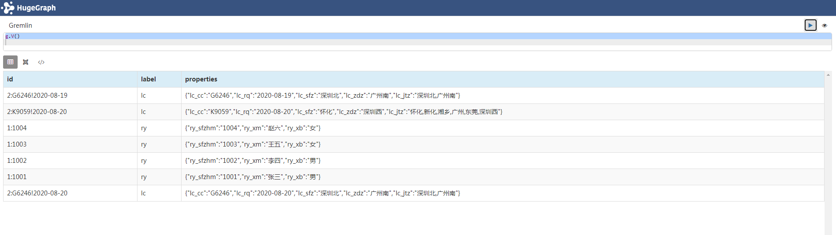
Task: Click scrollbar up arrow of results table
Action: [x=828, y=75]
